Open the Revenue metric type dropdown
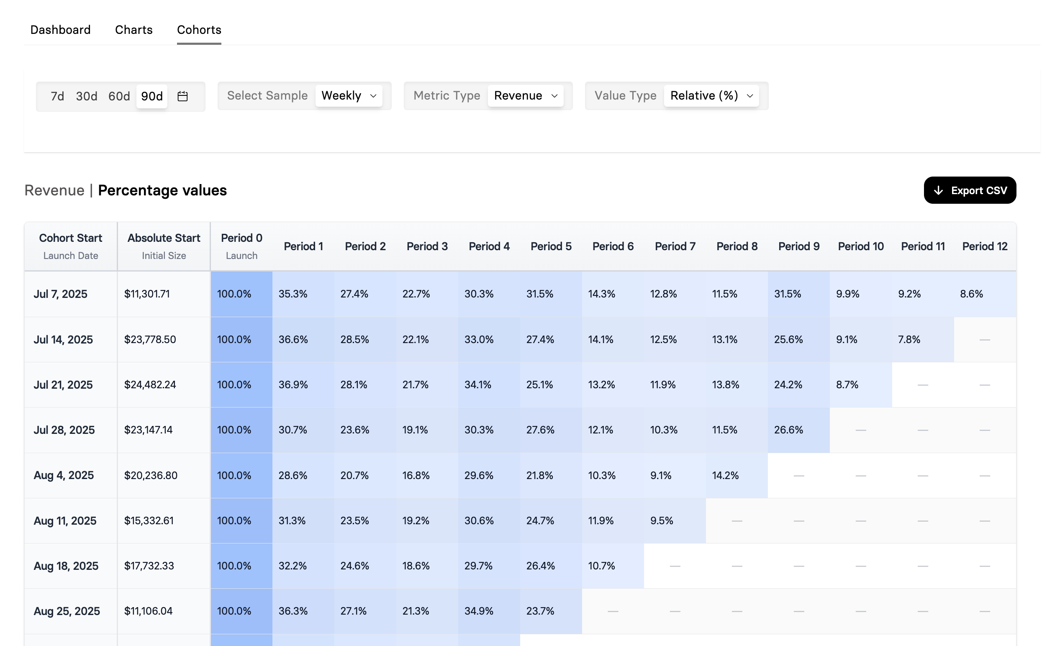This screenshot has height=646, width=1042. [525, 96]
